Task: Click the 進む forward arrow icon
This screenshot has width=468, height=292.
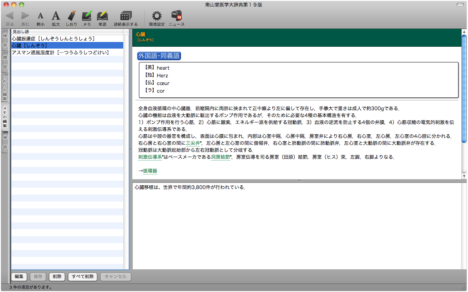Action: point(25,16)
